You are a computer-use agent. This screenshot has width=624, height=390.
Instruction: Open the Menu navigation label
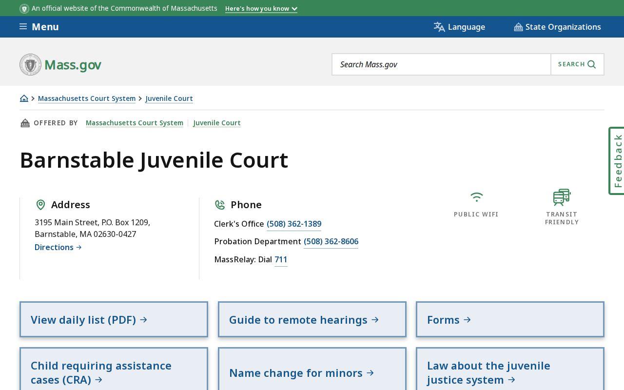point(45,27)
